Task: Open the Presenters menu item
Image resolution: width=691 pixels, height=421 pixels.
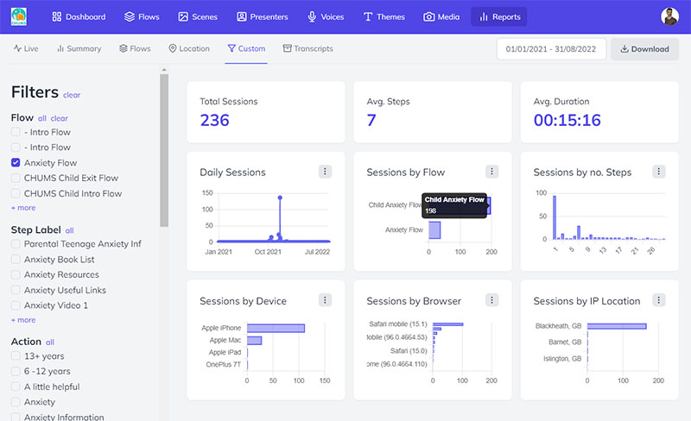Action: tap(263, 16)
